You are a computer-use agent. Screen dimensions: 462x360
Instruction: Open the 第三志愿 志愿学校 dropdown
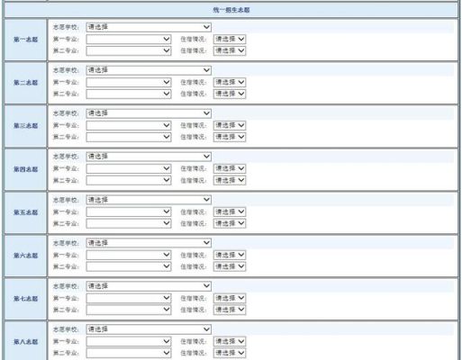[x=149, y=113]
